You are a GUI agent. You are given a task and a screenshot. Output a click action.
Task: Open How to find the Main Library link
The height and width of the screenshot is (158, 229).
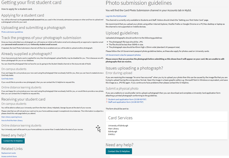pyautogui.click(x=12, y=120)
